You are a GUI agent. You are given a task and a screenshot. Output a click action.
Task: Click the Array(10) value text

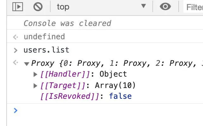pos(115,85)
